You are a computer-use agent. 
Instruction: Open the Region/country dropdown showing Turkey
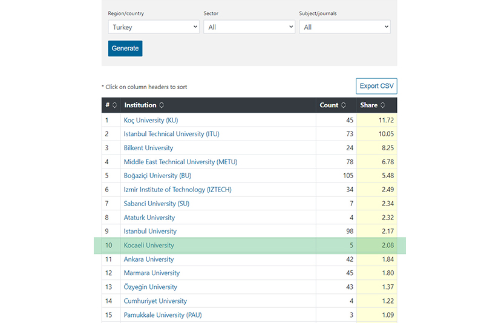click(x=154, y=27)
